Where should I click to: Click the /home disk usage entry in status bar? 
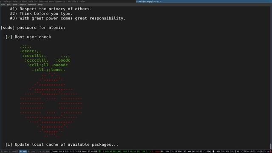[x=60, y=151]
